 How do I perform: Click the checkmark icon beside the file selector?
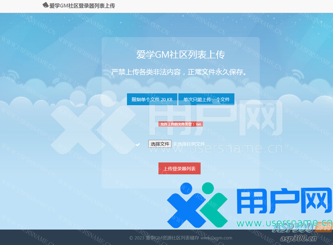click(x=138, y=144)
